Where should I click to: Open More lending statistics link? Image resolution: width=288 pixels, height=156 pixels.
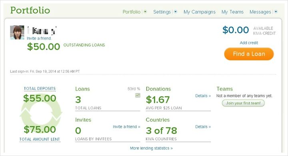coord(151,148)
